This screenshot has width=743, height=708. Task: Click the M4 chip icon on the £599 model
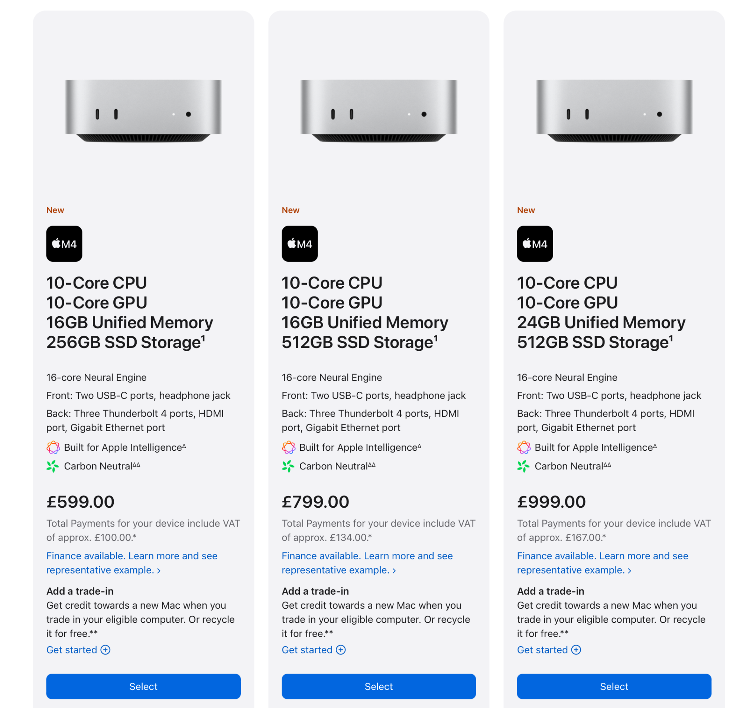[64, 244]
